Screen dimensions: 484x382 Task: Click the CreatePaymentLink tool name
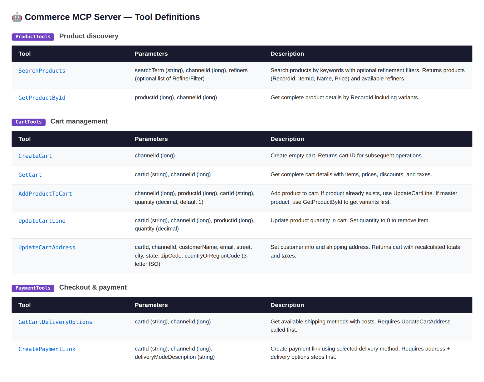(47, 349)
